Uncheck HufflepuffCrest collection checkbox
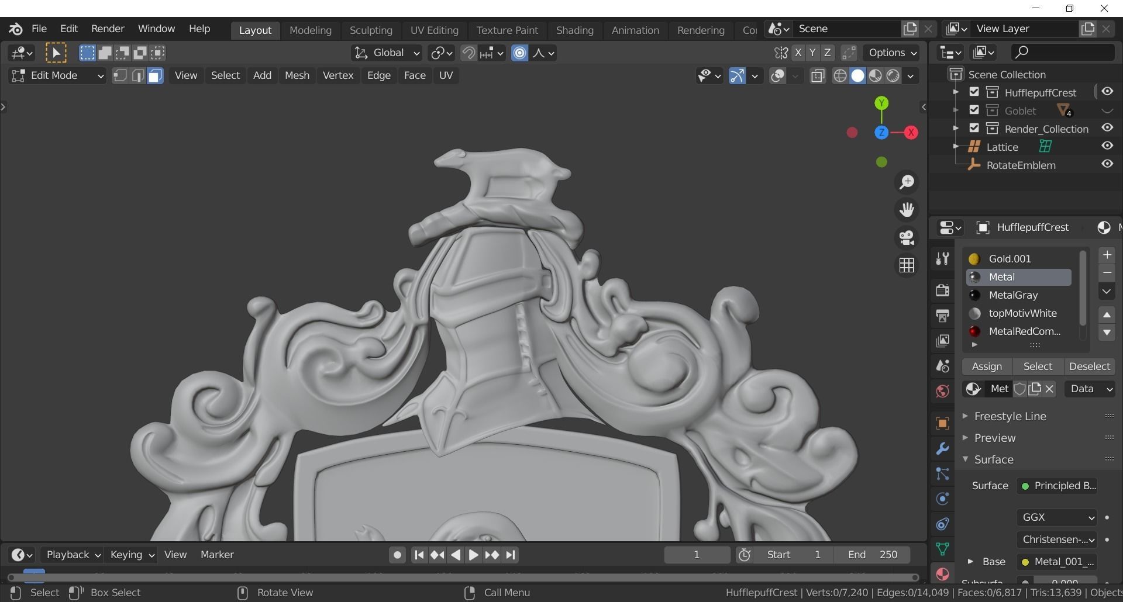The image size is (1123, 602). coord(974,92)
